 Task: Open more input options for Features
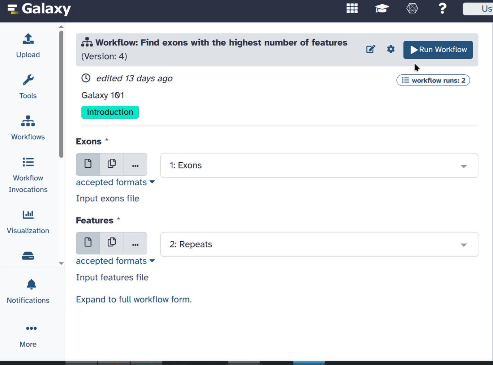tap(135, 243)
